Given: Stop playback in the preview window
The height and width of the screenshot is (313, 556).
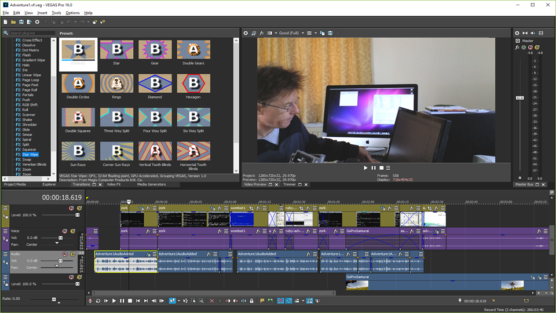Looking at the screenshot, I should [382, 168].
